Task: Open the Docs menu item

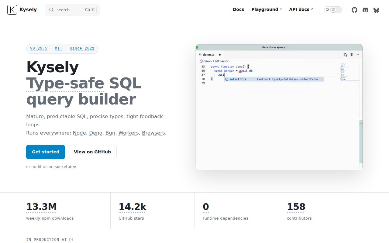Action: pos(238,9)
